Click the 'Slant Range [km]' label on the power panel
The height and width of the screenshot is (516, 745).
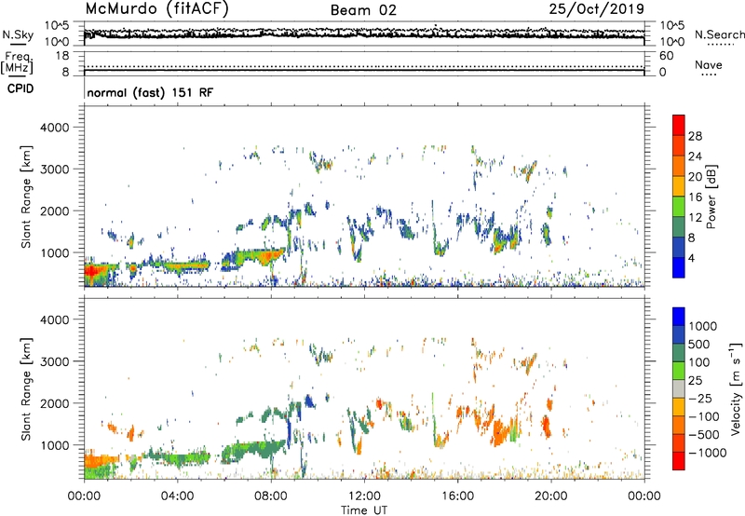(26, 197)
